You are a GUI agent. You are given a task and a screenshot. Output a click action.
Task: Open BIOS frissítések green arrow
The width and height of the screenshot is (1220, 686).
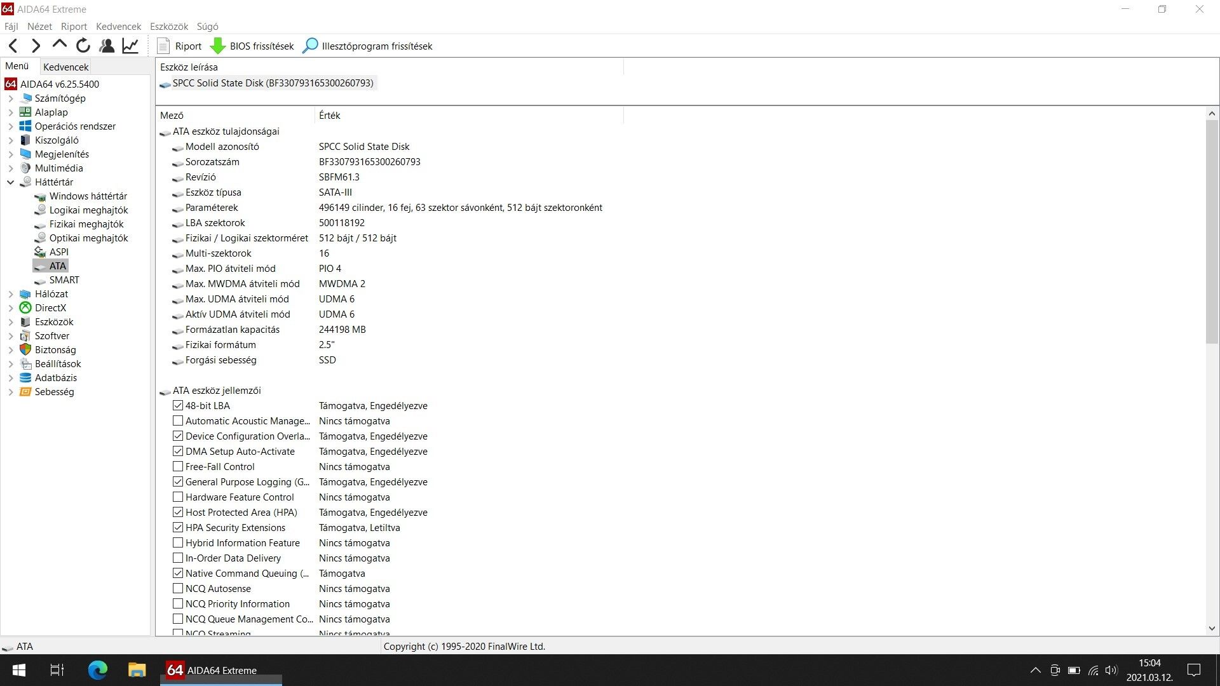[x=218, y=46]
